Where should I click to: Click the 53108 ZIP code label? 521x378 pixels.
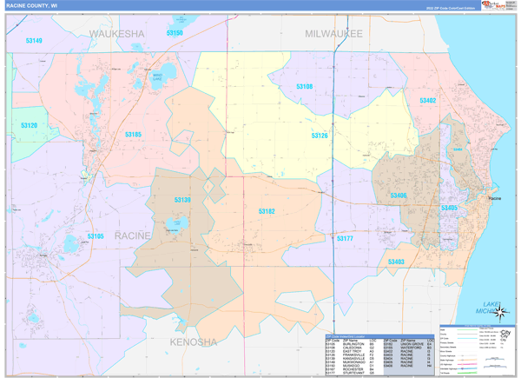[304, 87]
